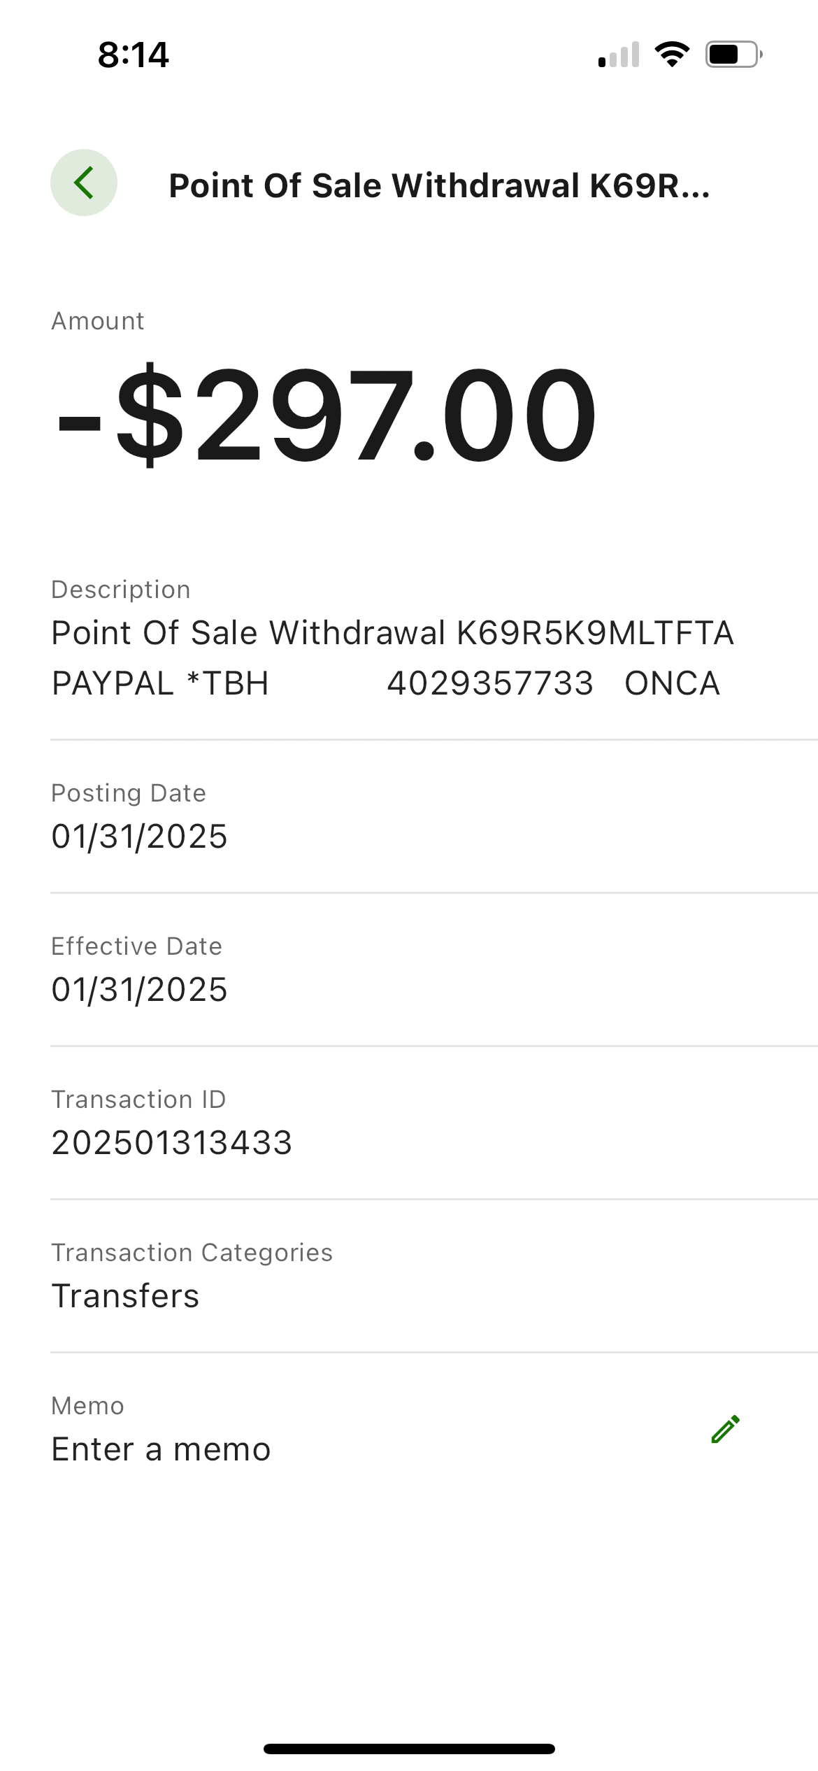Tap the -$297.00 amount value
The height and width of the screenshot is (1771, 818).
click(327, 415)
